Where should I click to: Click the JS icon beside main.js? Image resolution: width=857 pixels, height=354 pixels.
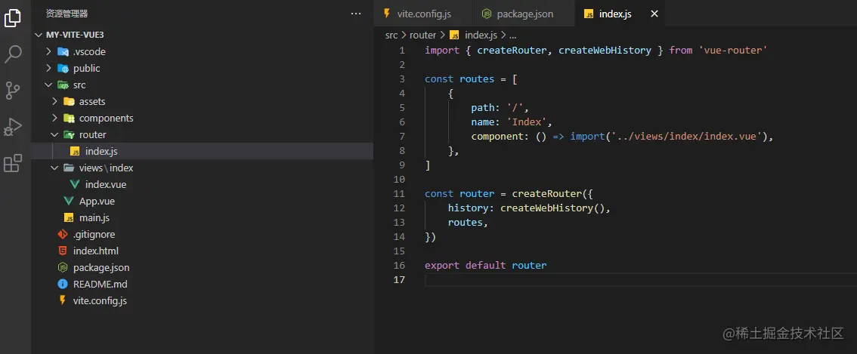point(69,218)
